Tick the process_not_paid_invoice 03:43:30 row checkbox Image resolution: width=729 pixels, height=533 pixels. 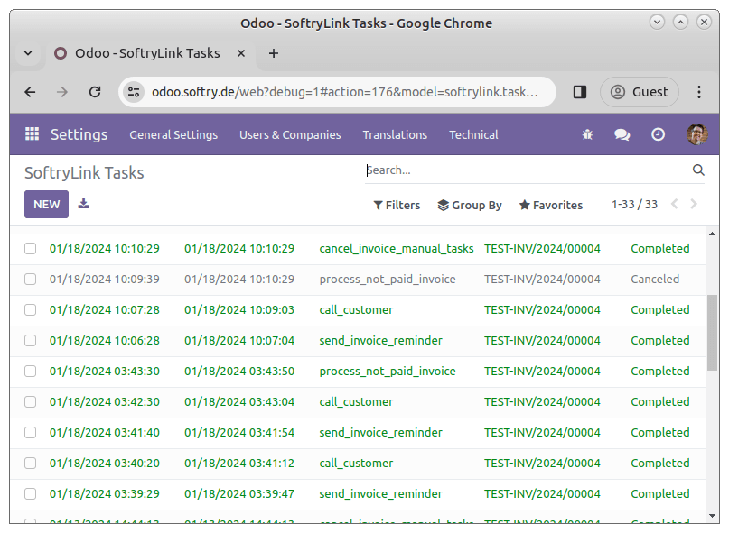click(x=30, y=371)
